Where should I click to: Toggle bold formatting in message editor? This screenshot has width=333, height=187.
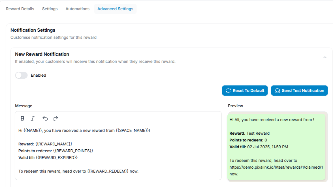(22, 119)
